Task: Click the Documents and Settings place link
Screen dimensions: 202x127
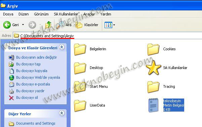Action: (x=36, y=123)
